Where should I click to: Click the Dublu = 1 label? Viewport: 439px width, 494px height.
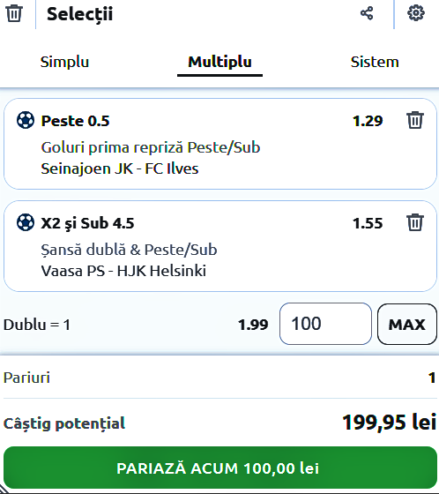pyautogui.click(x=36, y=325)
